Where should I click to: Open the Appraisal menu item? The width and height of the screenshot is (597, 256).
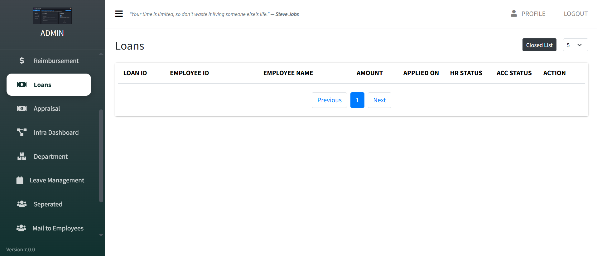pos(47,109)
